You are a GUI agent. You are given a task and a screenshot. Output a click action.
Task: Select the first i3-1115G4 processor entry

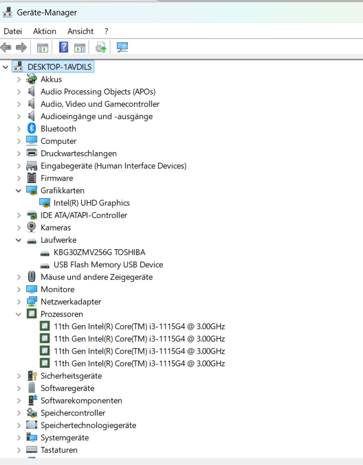coord(139,326)
